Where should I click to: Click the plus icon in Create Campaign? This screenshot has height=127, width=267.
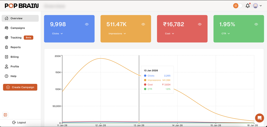8,87
